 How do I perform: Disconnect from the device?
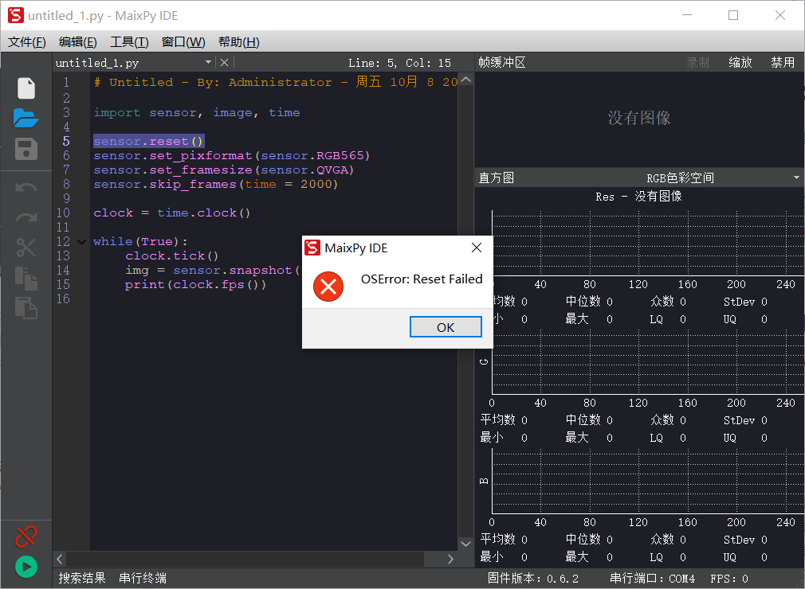click(x=25, y=536)
